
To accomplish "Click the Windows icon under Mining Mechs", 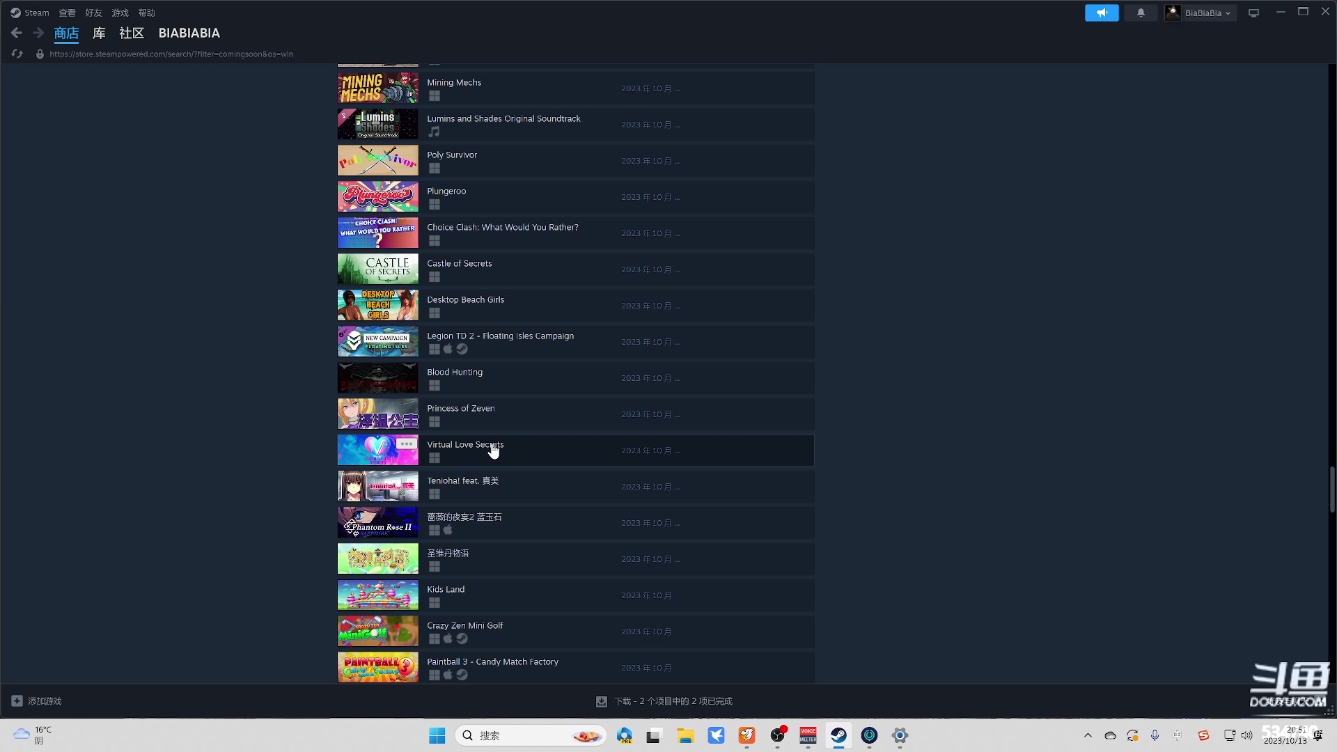I will point(434,95).
